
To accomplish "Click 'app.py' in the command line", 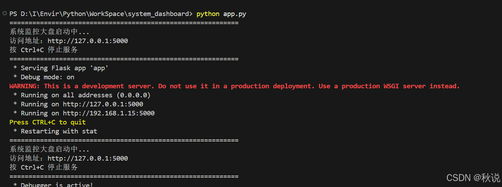I will pos(235,14).
